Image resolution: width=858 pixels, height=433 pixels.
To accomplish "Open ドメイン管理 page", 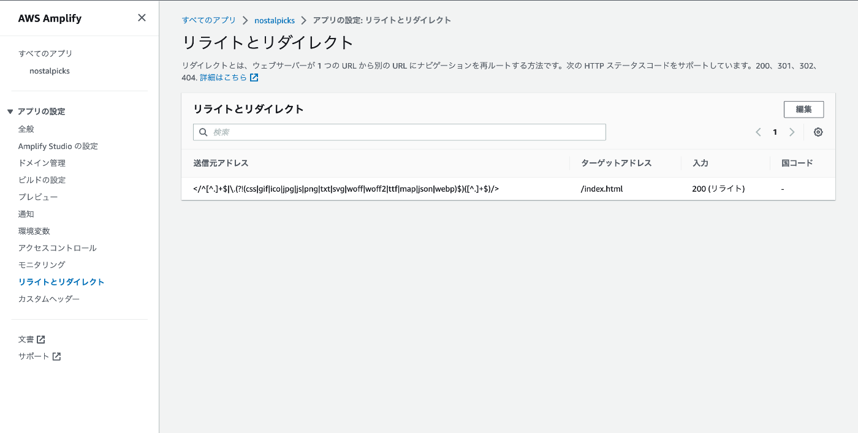I will click(x=42, y=163).
